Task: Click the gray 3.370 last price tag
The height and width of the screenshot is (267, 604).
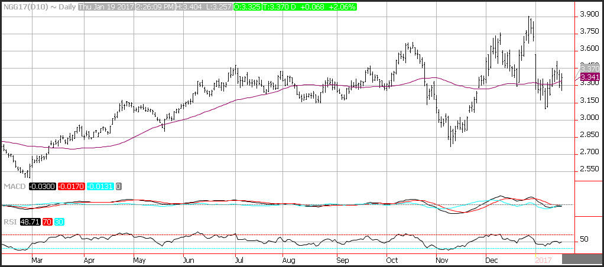Action: [x=590, y=69]
